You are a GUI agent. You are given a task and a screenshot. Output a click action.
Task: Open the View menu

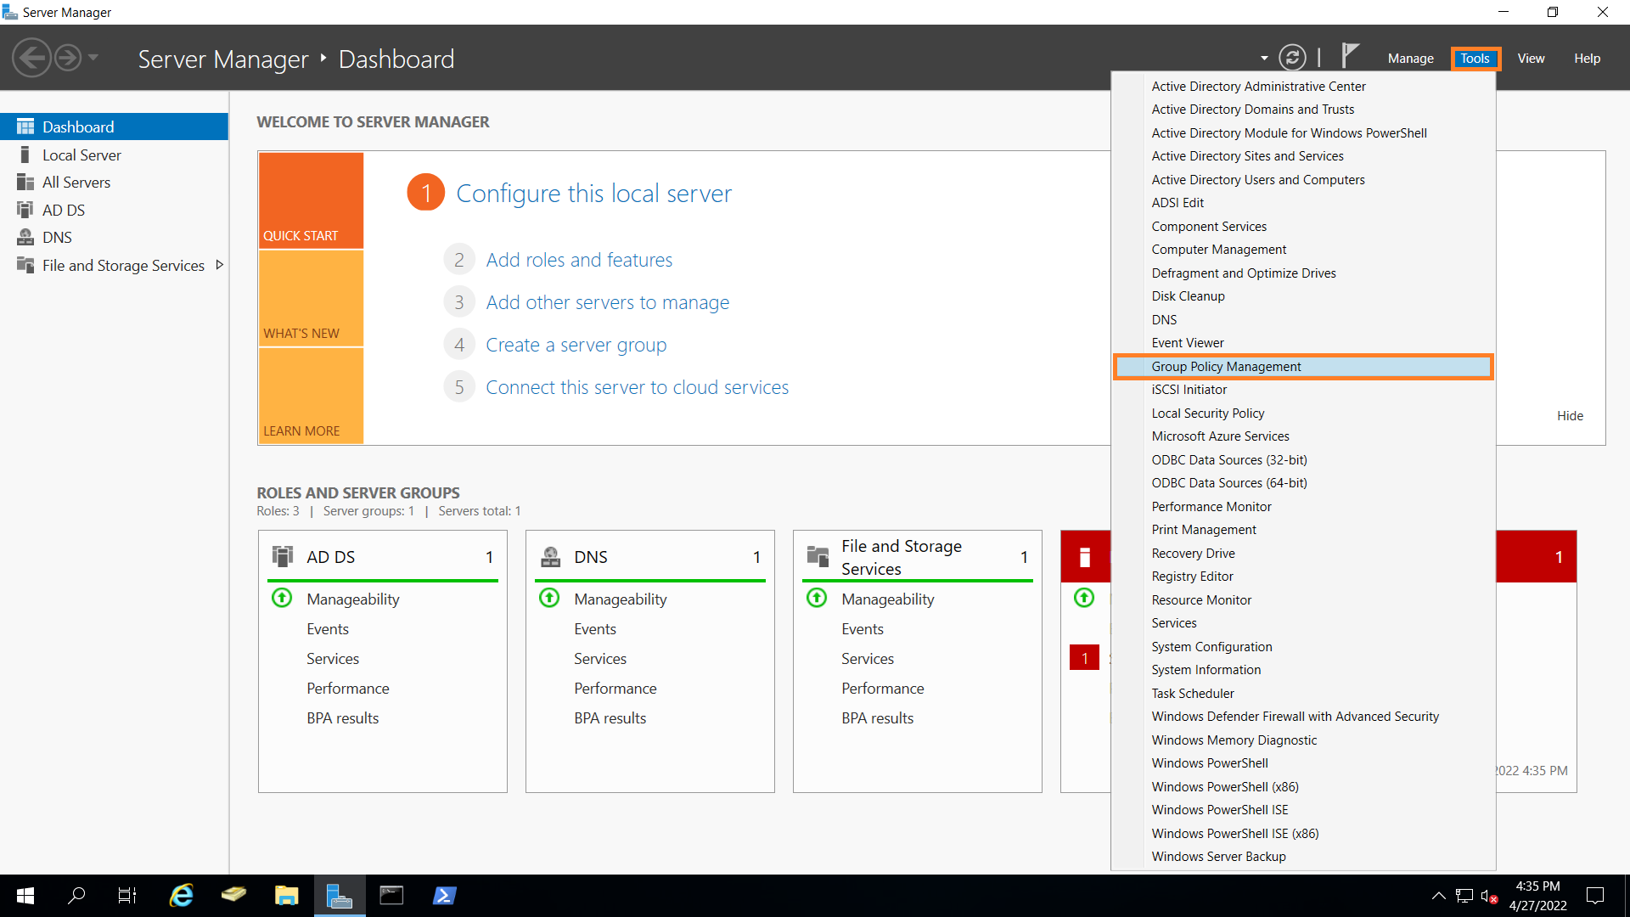click(x=1531, y=59)
